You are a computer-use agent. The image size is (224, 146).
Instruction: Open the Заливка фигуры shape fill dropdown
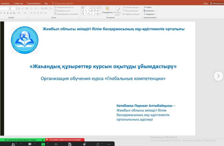tap(132, 7)
